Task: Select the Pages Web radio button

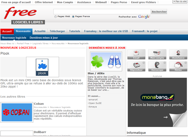Action: (x=56, y=16)
